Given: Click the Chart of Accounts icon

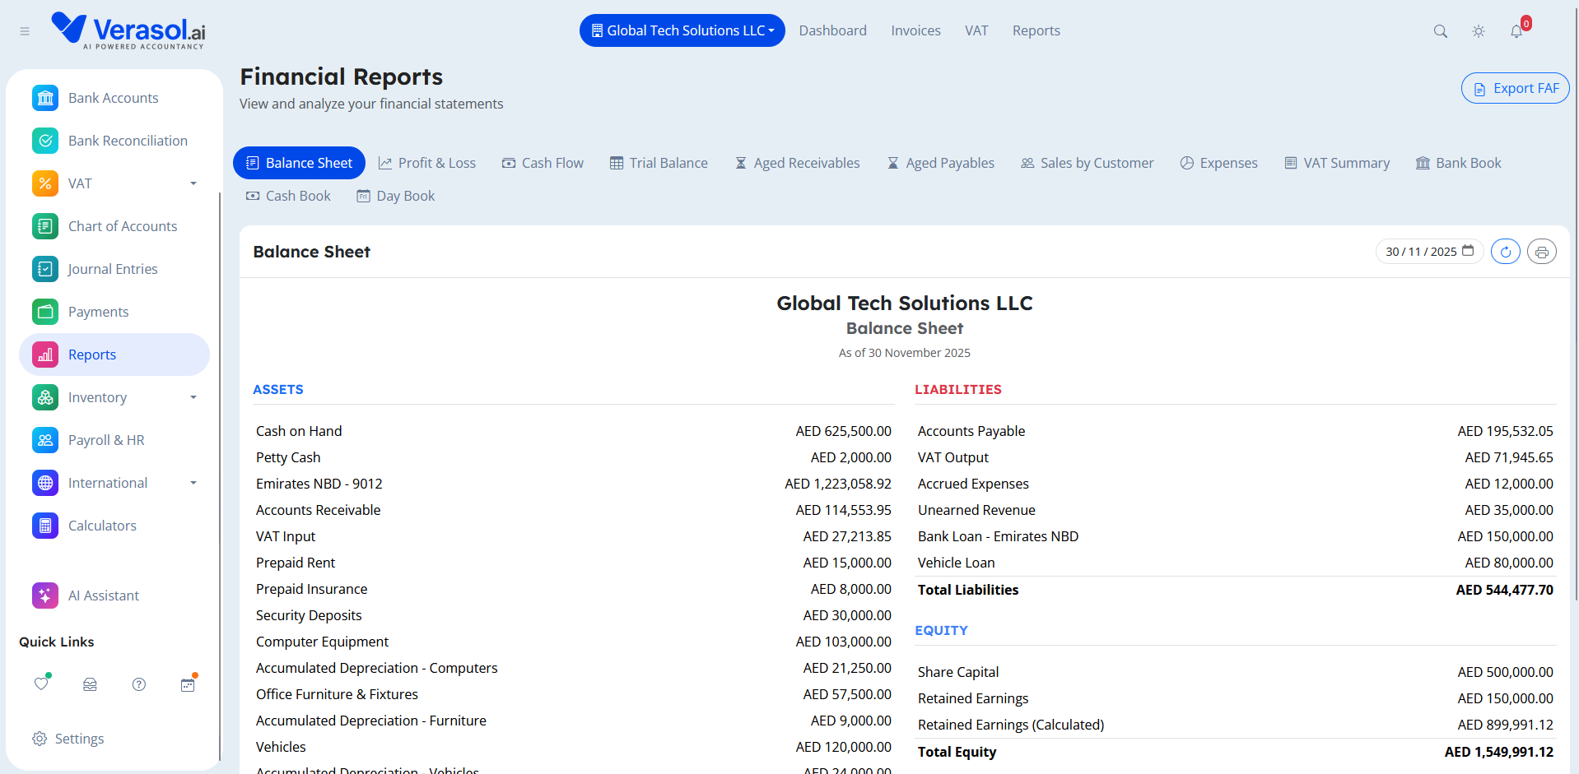Looking at the screenshot, I should click(45, 226).
